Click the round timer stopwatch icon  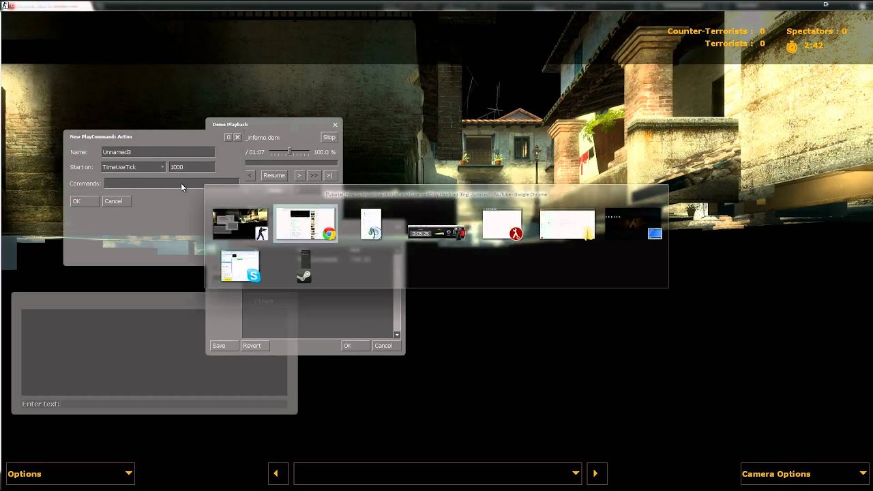click(792, 46)
